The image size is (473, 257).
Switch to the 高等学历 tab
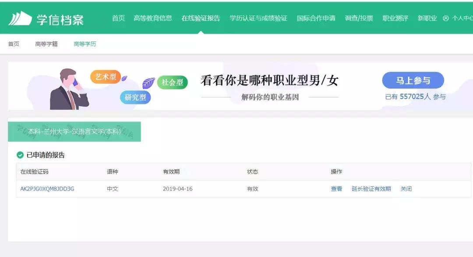84,44
